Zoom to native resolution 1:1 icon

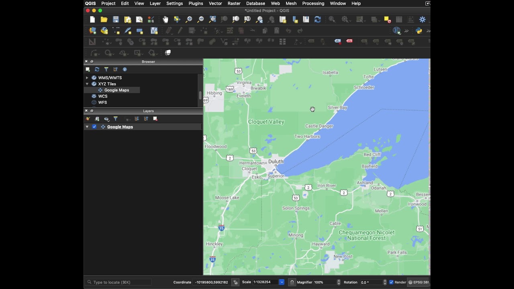247,19
